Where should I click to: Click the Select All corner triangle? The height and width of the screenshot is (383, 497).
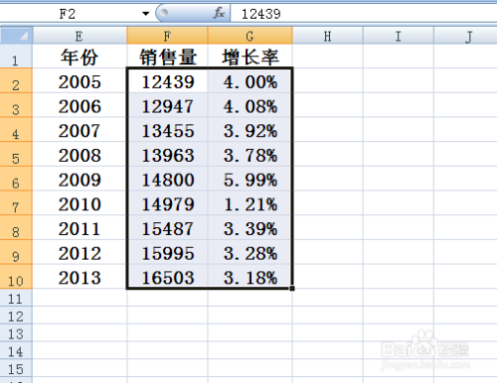coord(16,36)
